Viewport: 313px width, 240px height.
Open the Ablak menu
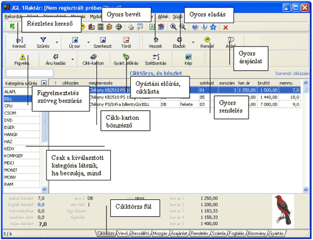tap(163, 16)
